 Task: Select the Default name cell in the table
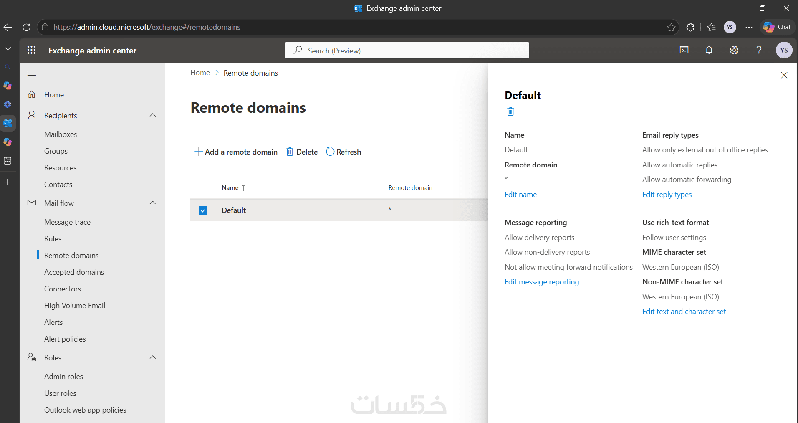pyautogui.click(x=234, y=210)
